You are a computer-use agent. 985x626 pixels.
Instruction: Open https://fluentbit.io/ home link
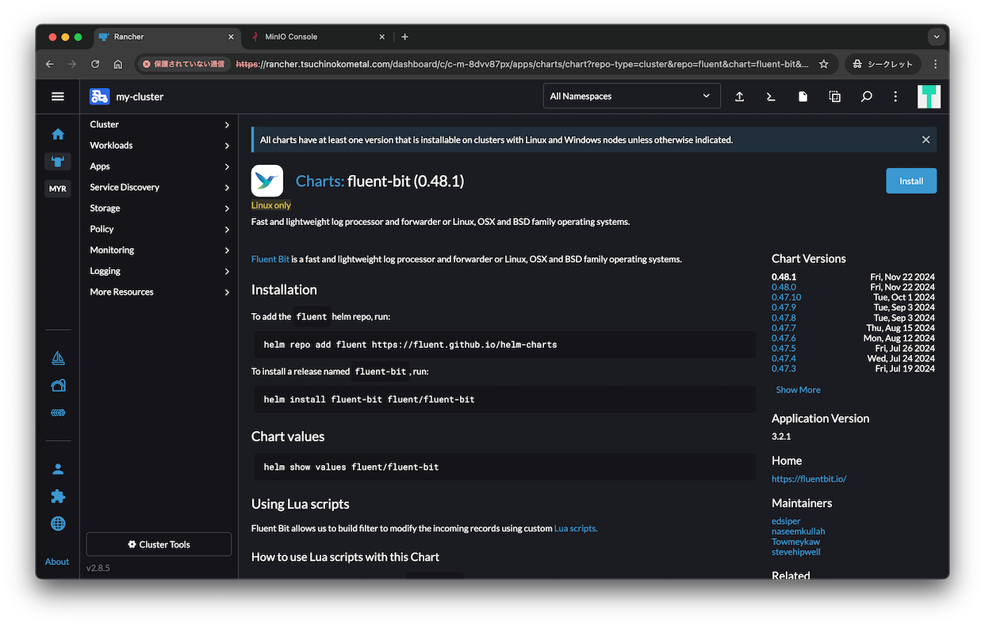(x=809, y=479)
